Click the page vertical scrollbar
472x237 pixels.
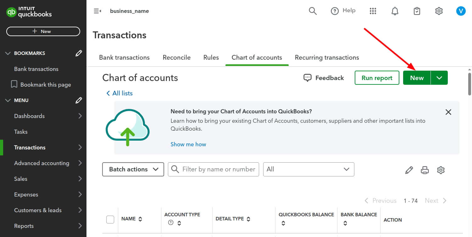point(469,84)
